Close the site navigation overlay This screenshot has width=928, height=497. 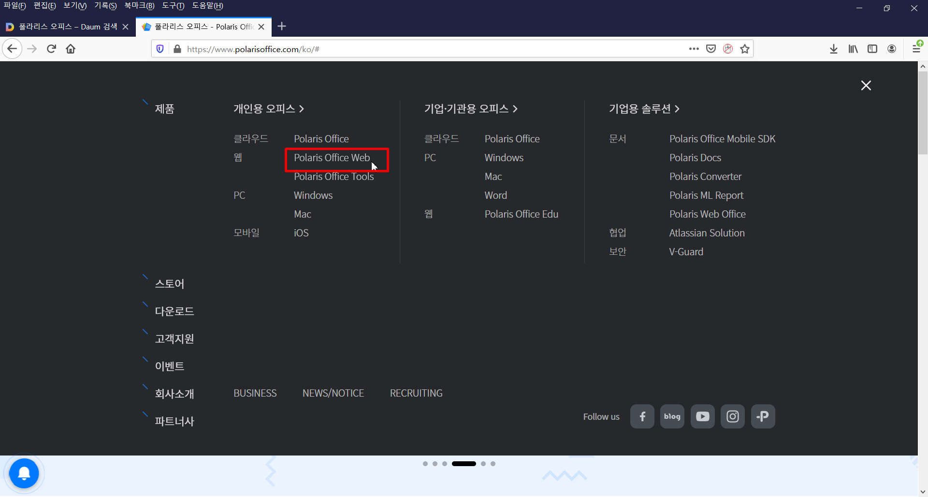[866, 85]
